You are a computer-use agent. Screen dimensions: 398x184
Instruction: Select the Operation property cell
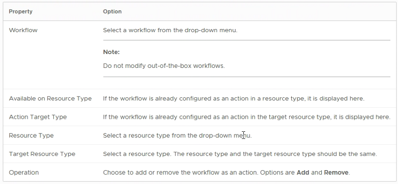24,172
